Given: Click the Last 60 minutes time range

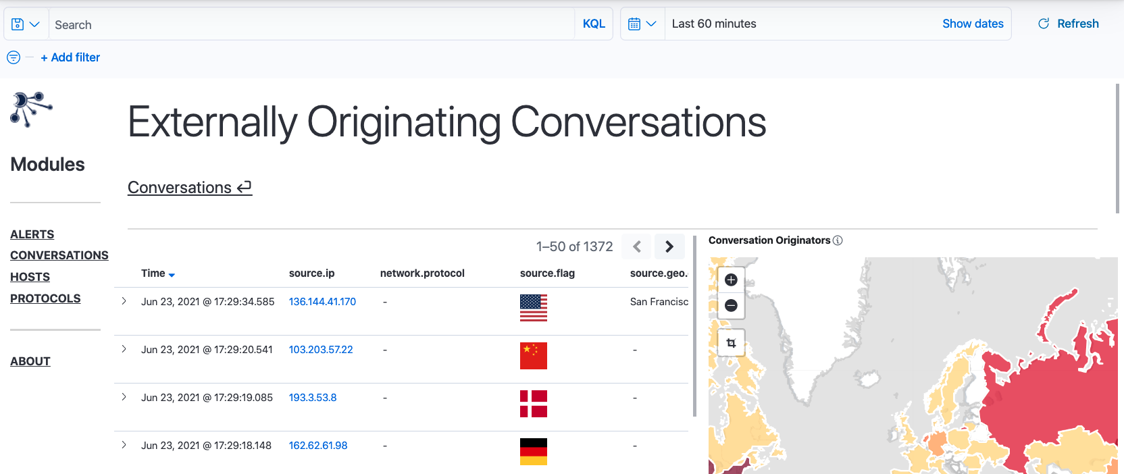Looking at the screenshot, I should (714, 24).
